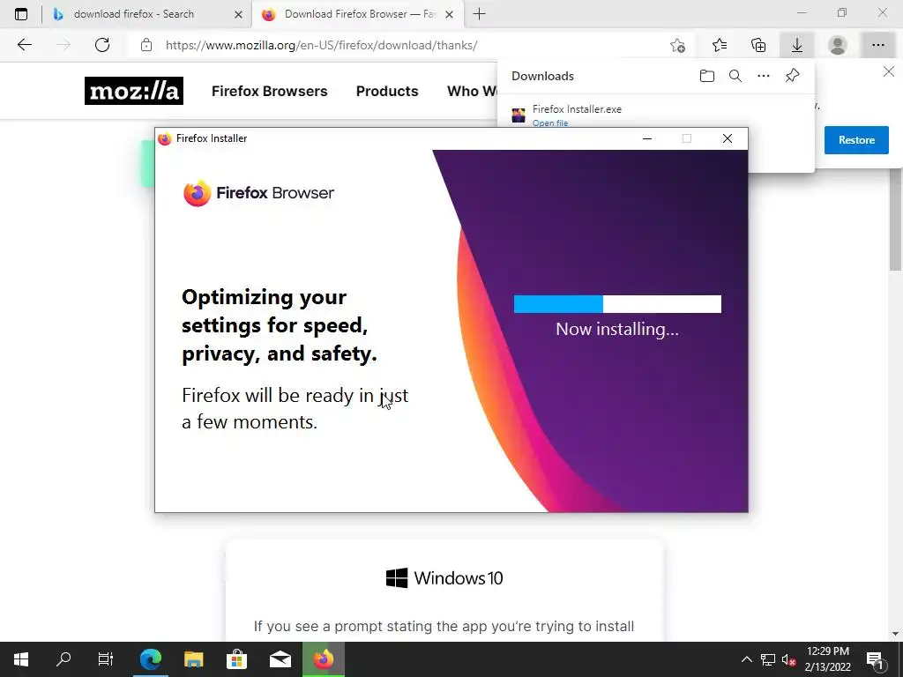Open the muted volume tray icon
The width and height of the screenshot is (903, 677).
pyautogui.click(x=788, y=659)
